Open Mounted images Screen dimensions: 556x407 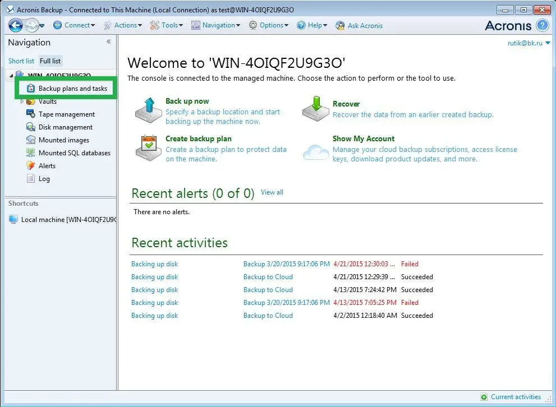(64, 140)
